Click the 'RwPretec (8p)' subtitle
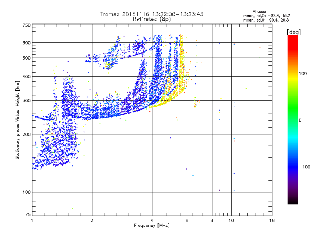 click(152, 19)
